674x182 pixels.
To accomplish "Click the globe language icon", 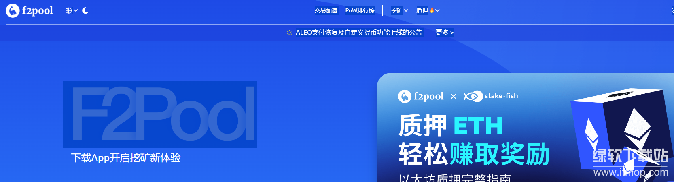I will point(68,11).
